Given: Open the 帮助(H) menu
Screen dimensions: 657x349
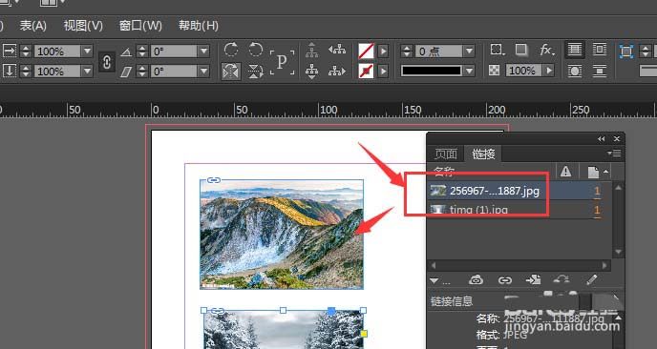Looking at the screenshot, I should (199, 26).
